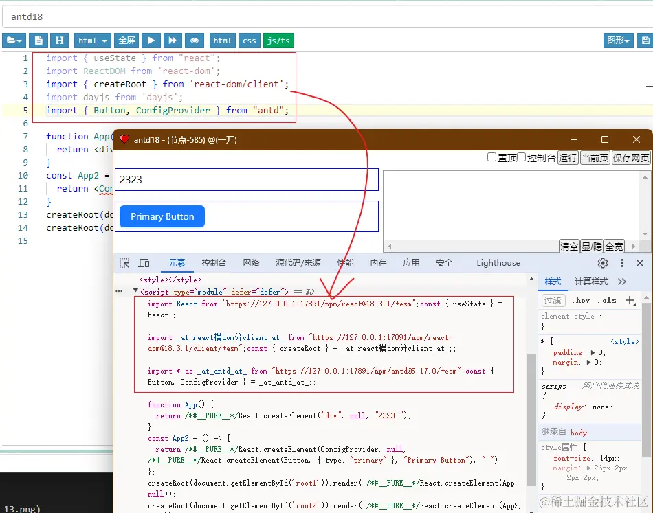Viewport: 653px width, 513px height.
Task: Click the eye preview icon
Action: tap(196, 41)
